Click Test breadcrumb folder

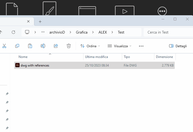click(121, 32)
